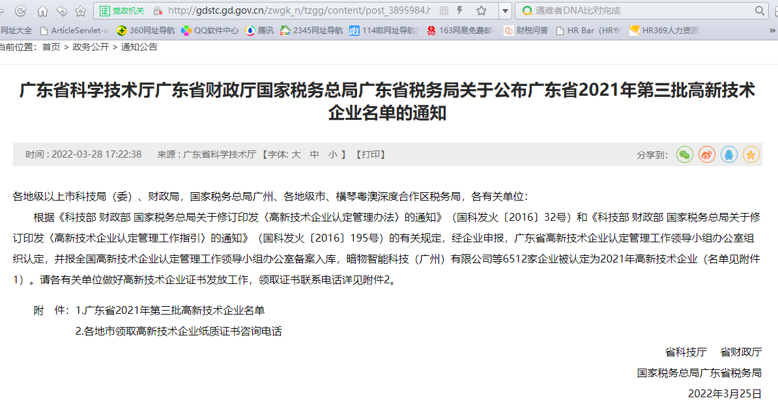Click the lightning speed-mode icon

point(460,11)
